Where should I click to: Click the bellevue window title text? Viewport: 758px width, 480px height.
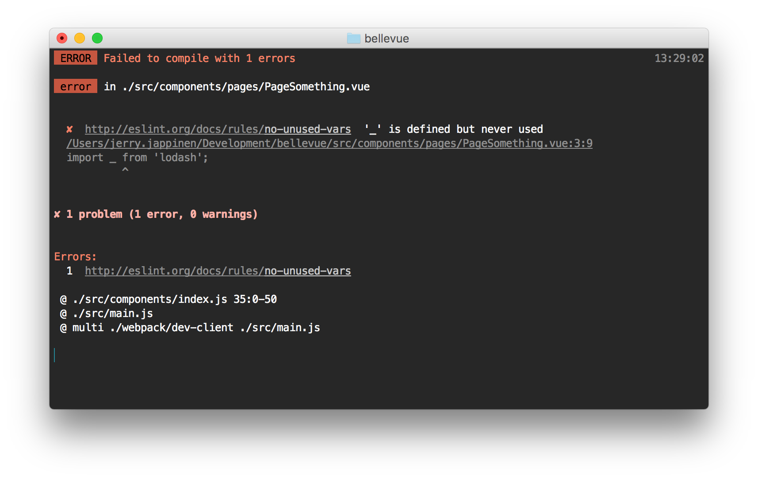[387, 39]
